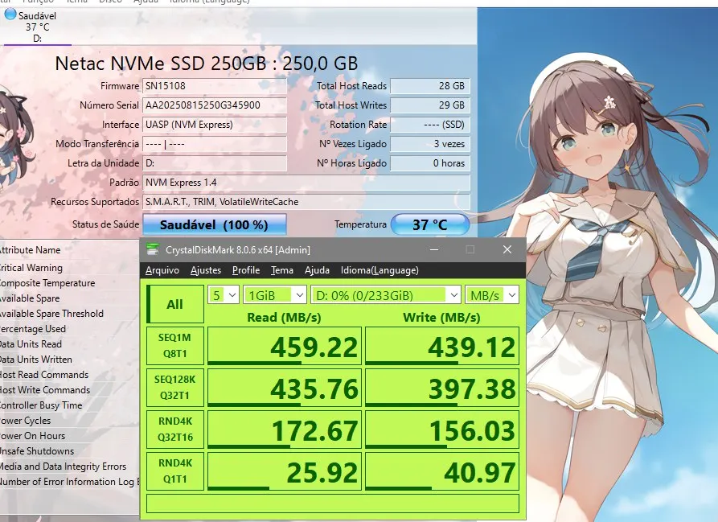Click the Netac NVMe SSD 250GB title

[x=206, y=64]
